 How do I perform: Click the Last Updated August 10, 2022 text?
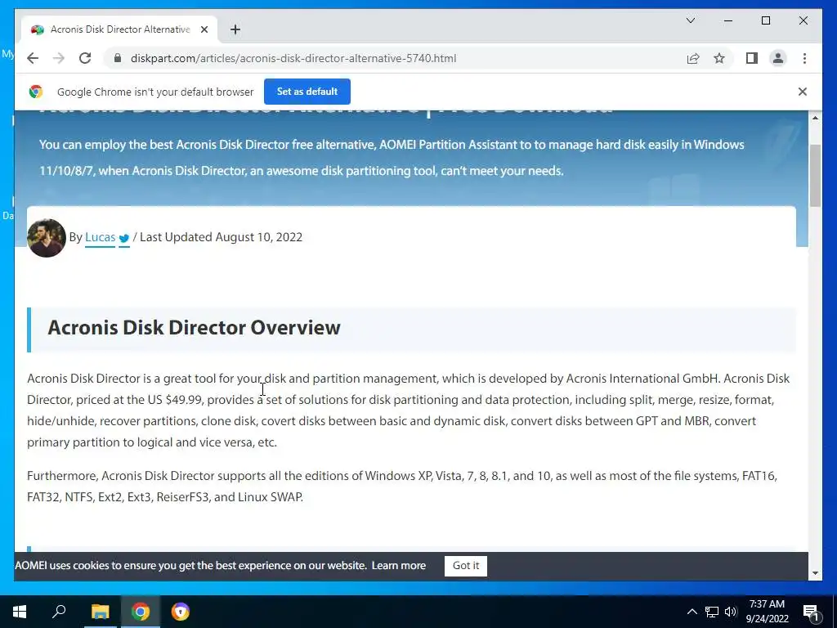[221, 237]
